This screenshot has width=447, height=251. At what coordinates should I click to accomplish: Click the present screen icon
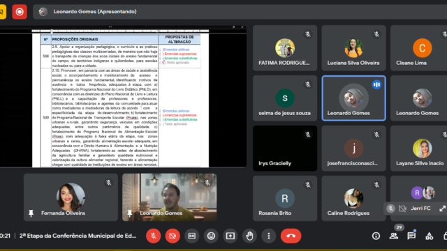pos(230,236)
